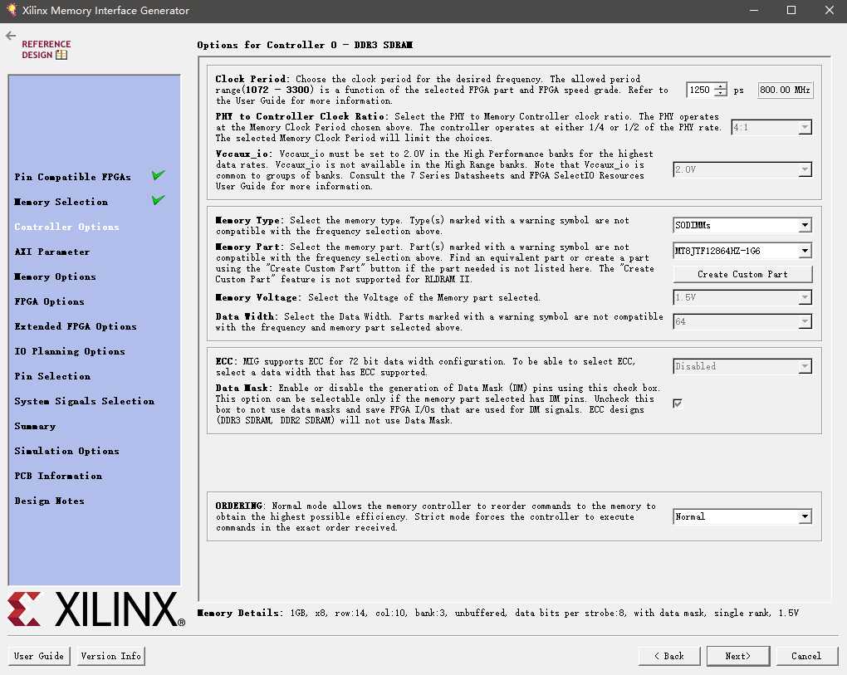Click Create Custom Part button
Screen dimensions: 847x675
point(742,274)
